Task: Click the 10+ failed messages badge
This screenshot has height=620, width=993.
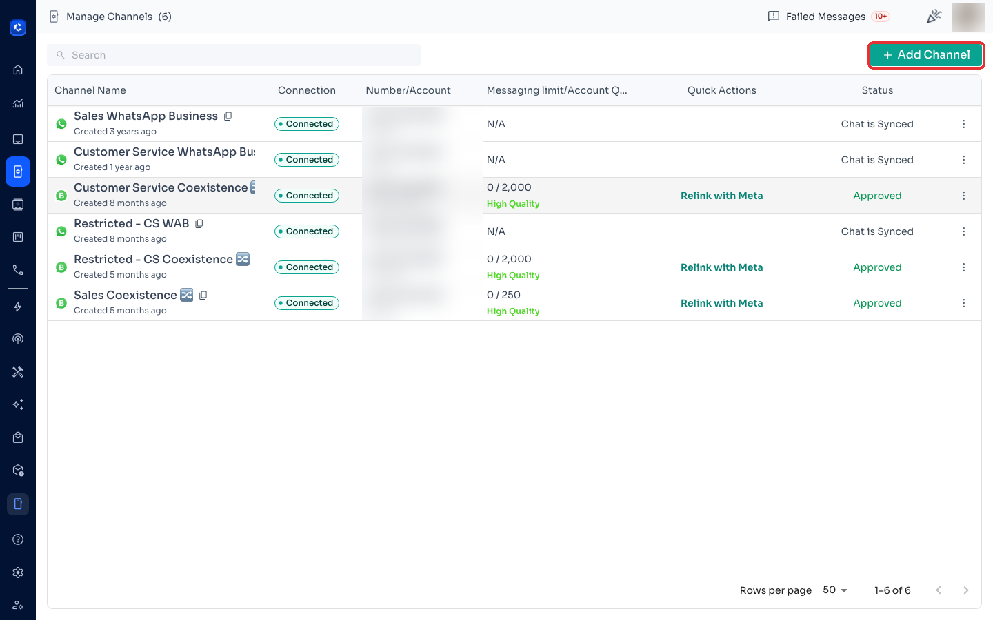Action: coord(881,17)
